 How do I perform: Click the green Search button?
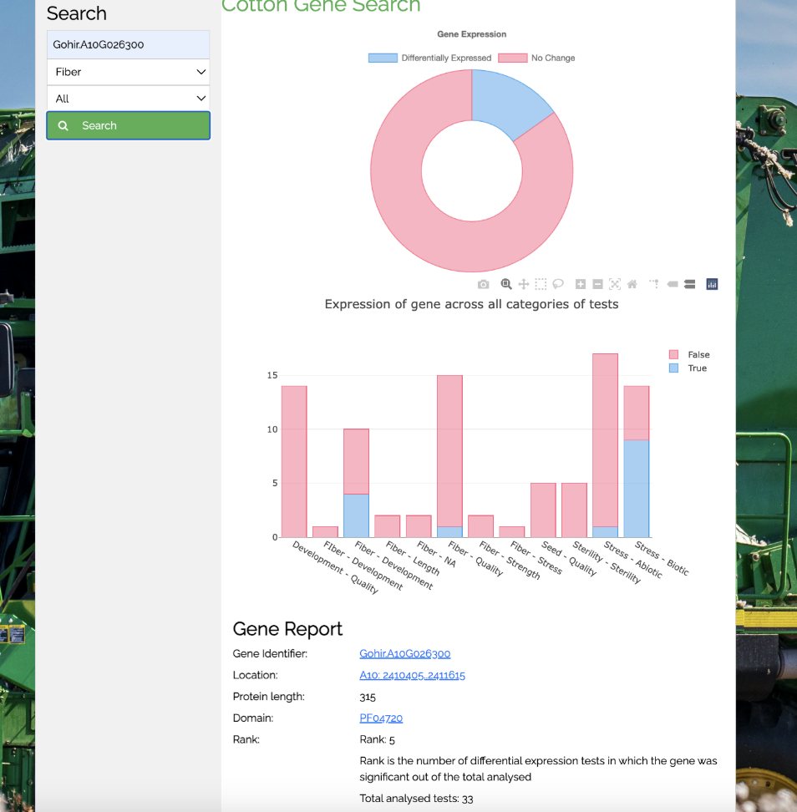point(129,126)
